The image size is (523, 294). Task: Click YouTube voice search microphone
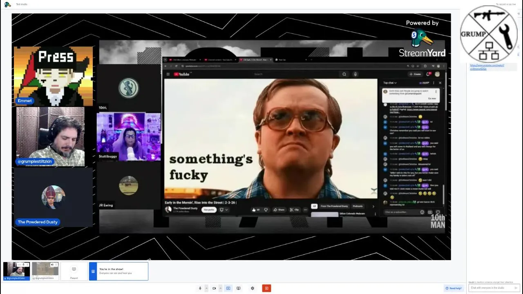355,74
